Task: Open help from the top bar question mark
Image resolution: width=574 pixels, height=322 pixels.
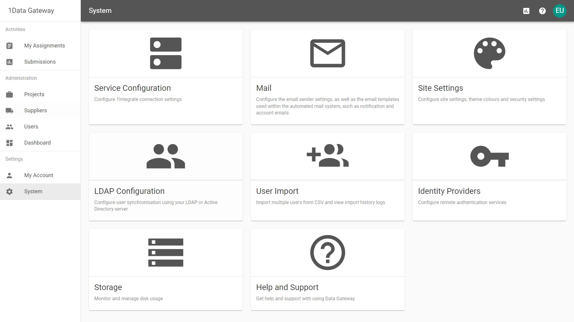Action: [x=542, y=11]
